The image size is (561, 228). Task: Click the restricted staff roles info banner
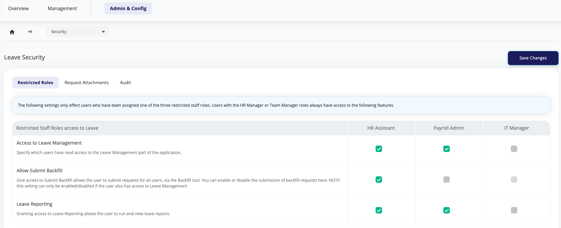[x=281, y=105]
